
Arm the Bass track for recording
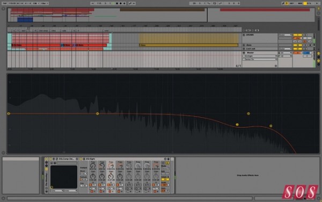310,45
